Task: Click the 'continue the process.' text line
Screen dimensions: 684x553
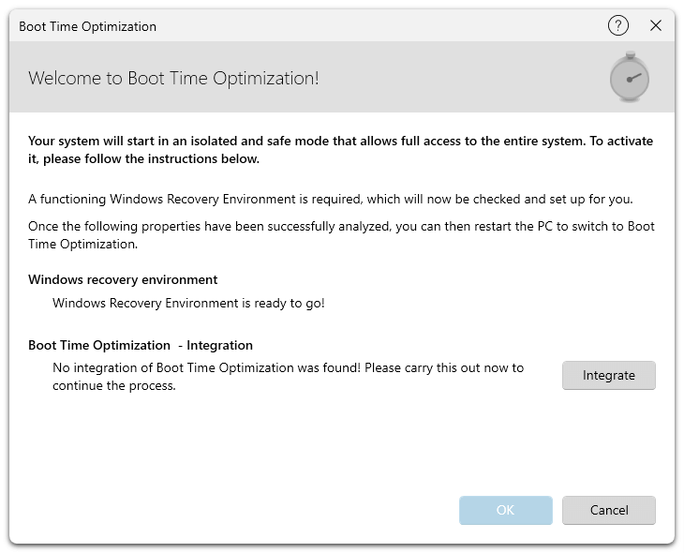Action: point(114,385)
